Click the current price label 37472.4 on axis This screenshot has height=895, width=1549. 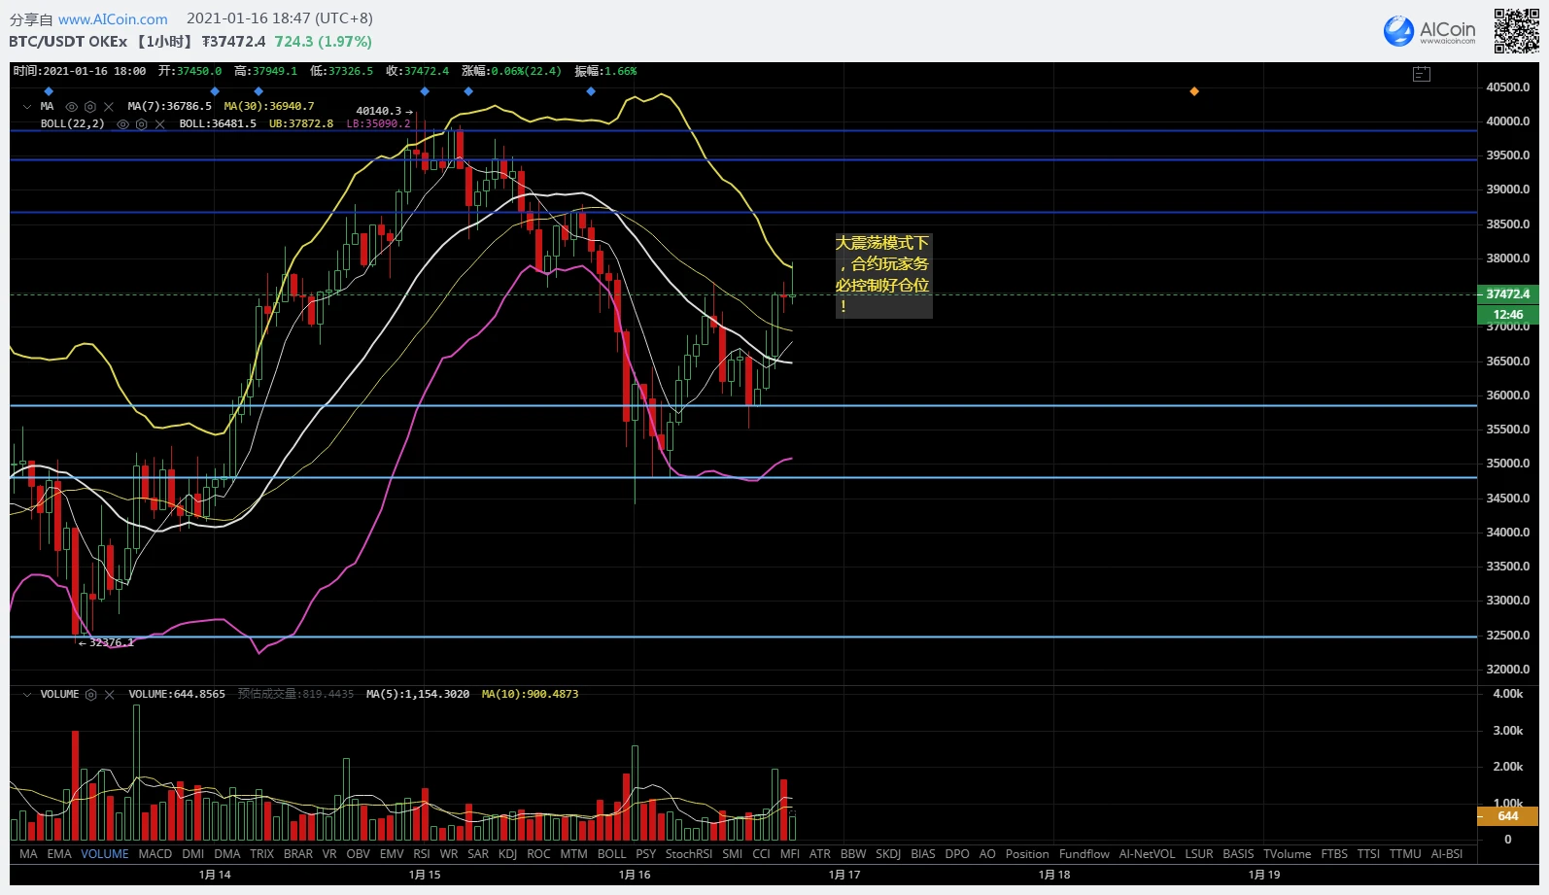pos(1508,294)
